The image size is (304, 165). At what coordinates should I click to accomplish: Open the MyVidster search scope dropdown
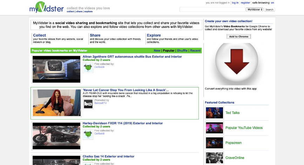click(255, 9)
